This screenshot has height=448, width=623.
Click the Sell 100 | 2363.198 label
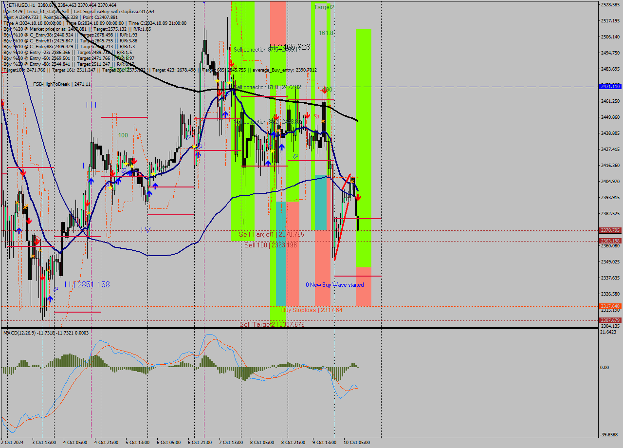pyautogui.click(x=271, y=245)
